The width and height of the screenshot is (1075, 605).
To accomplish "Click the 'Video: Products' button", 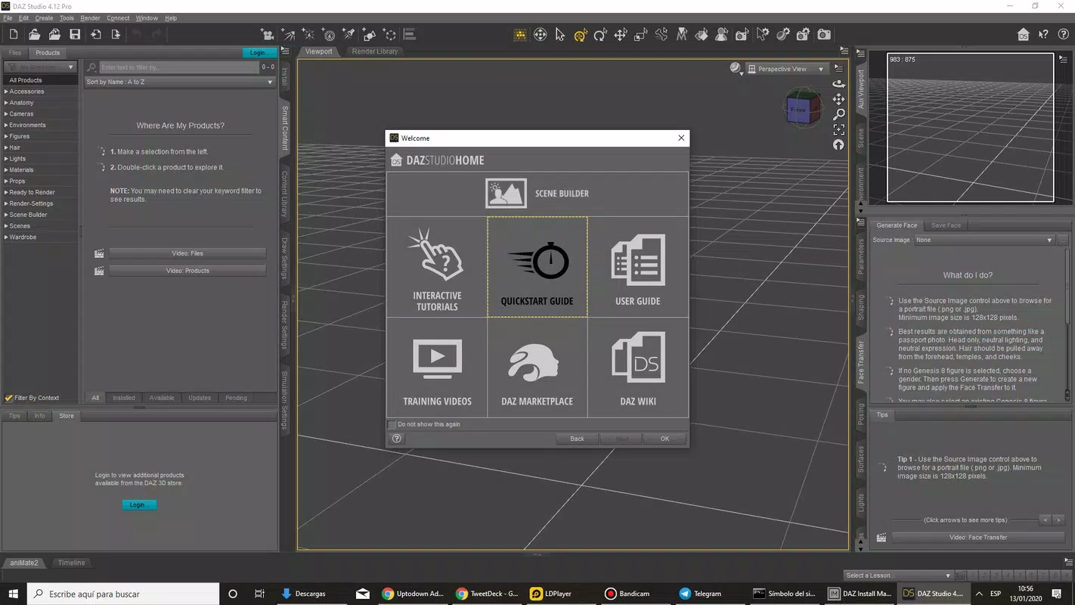I will click(187, 271).
